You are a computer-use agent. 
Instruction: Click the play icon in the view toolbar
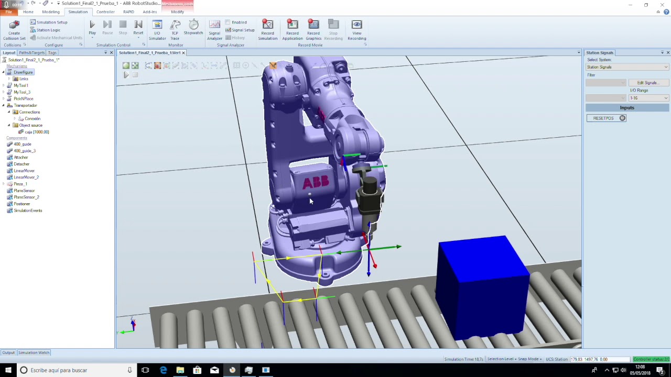(126, 75)
